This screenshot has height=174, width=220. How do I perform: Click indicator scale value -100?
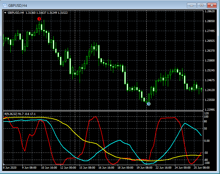point(207,163)
